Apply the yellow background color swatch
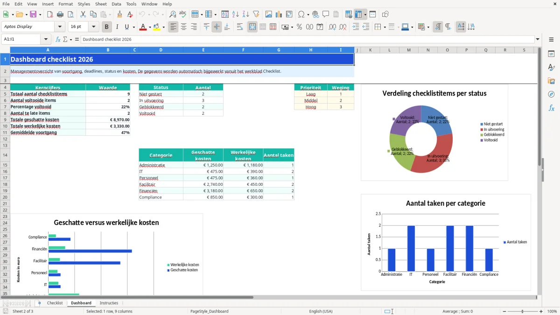The width and height of the screenshot is (560, 315). click(x=157, y=27)
